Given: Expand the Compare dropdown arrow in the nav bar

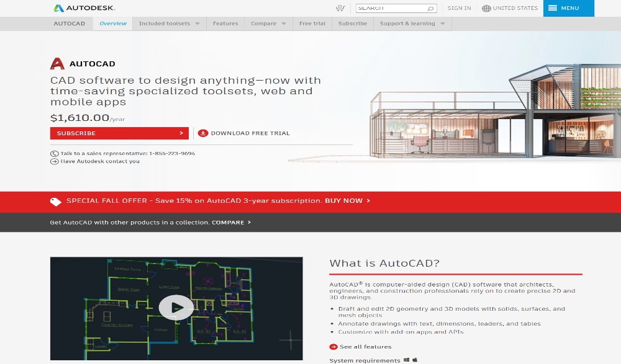Looking at the screenshot, I should (284, 24).
